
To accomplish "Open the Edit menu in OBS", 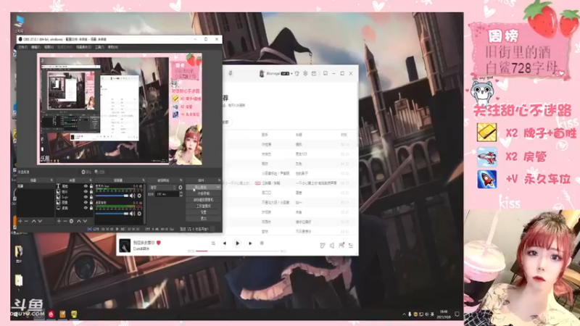I will tap(36, 47).
